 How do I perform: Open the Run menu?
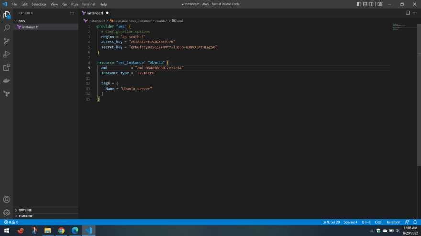(74, 4)
